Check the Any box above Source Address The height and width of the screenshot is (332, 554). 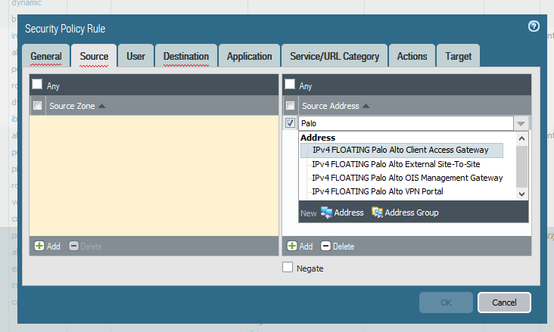(x=290, y=85)
